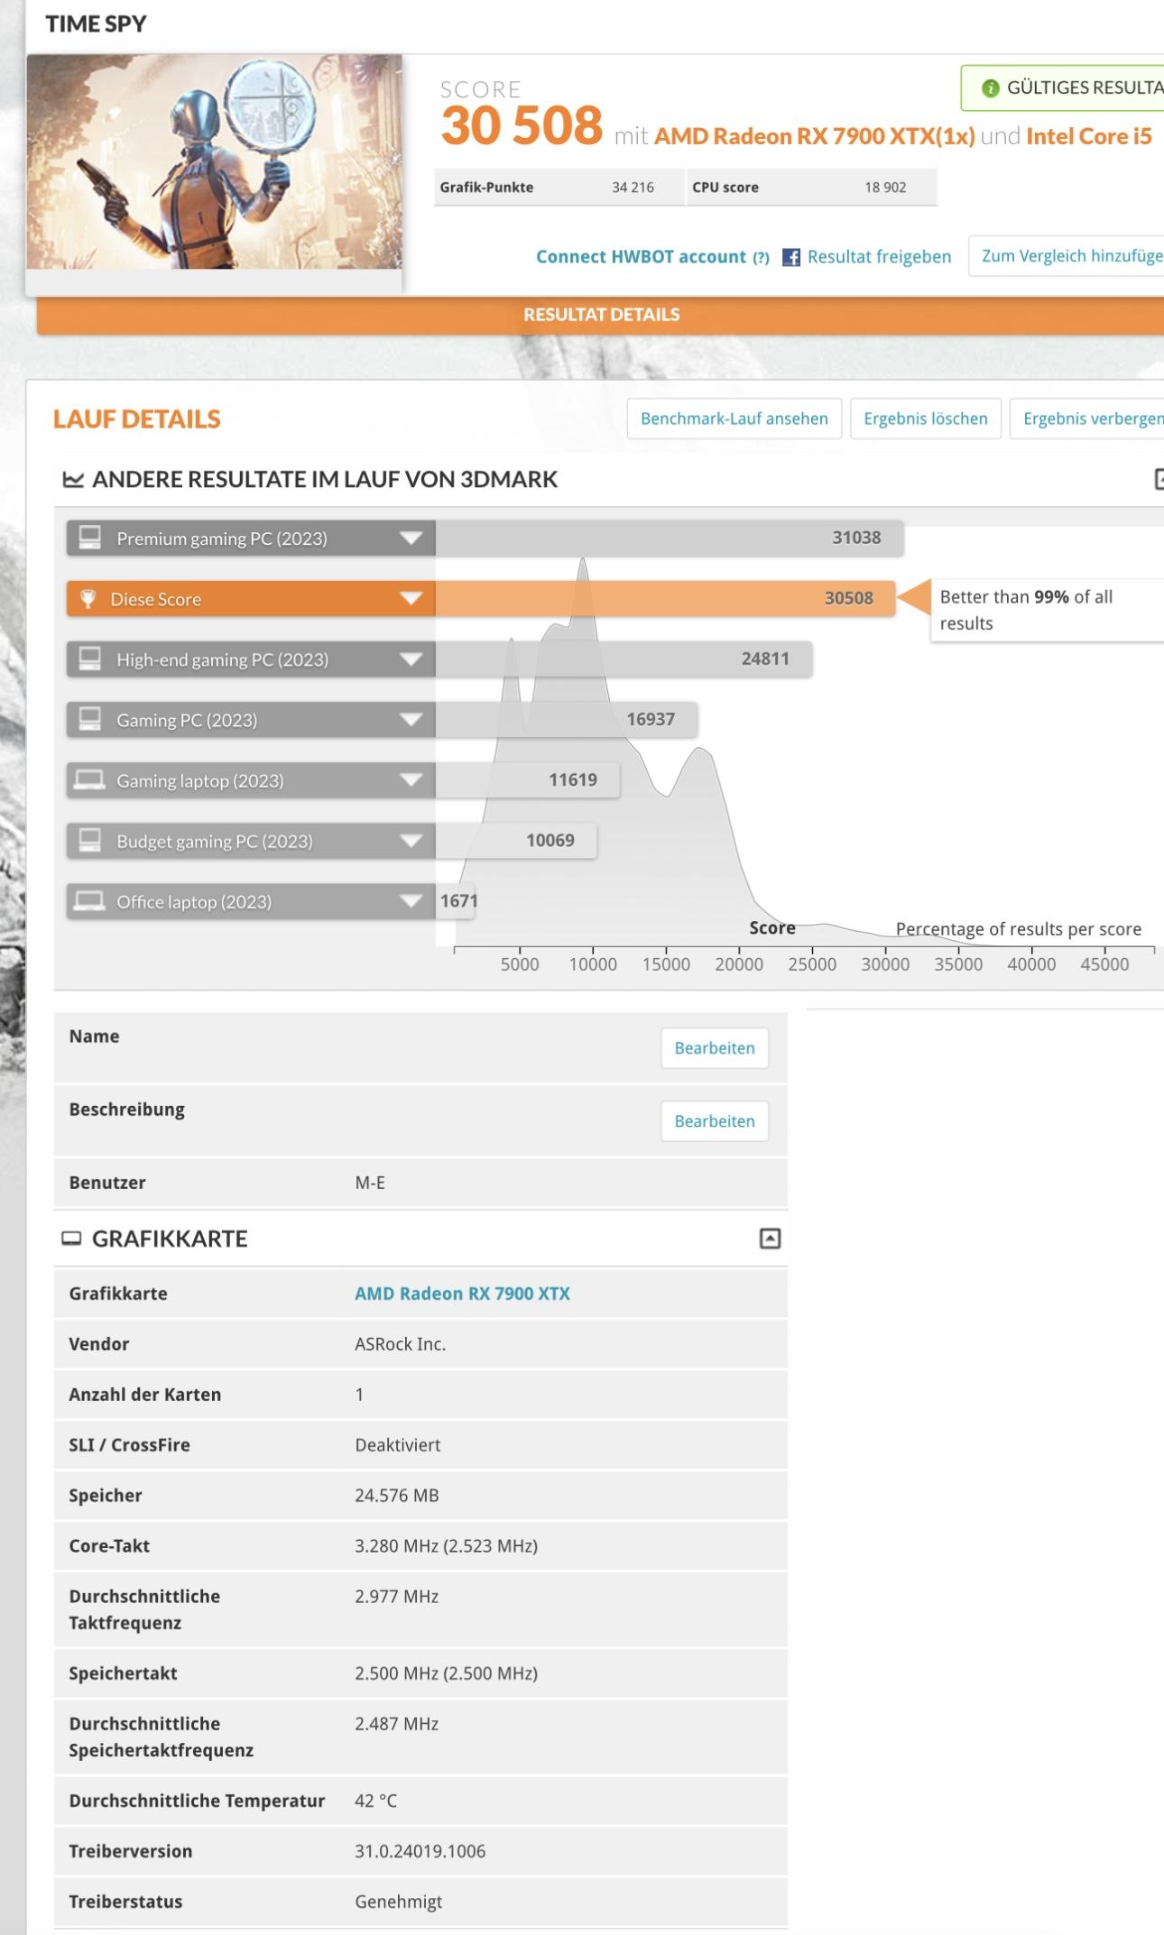Open Connect HWBOT account link

pos(642,257)
